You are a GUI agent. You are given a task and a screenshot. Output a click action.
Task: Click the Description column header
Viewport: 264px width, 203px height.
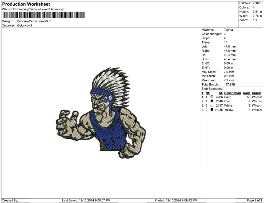232,93
